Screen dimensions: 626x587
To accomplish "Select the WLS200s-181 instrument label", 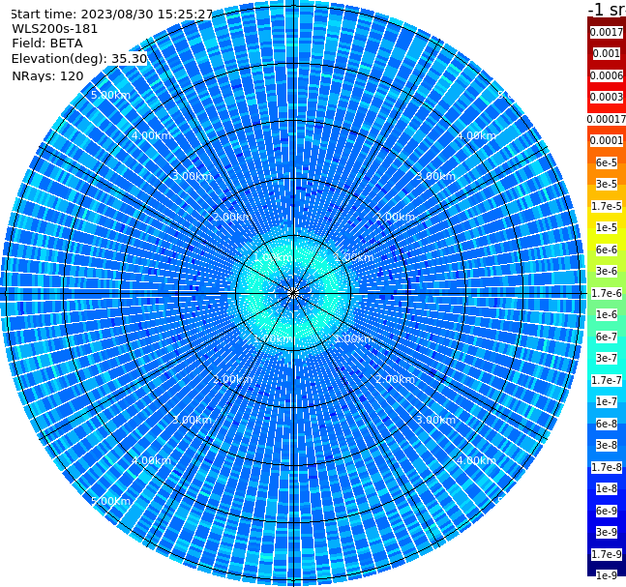I will 55,29.
